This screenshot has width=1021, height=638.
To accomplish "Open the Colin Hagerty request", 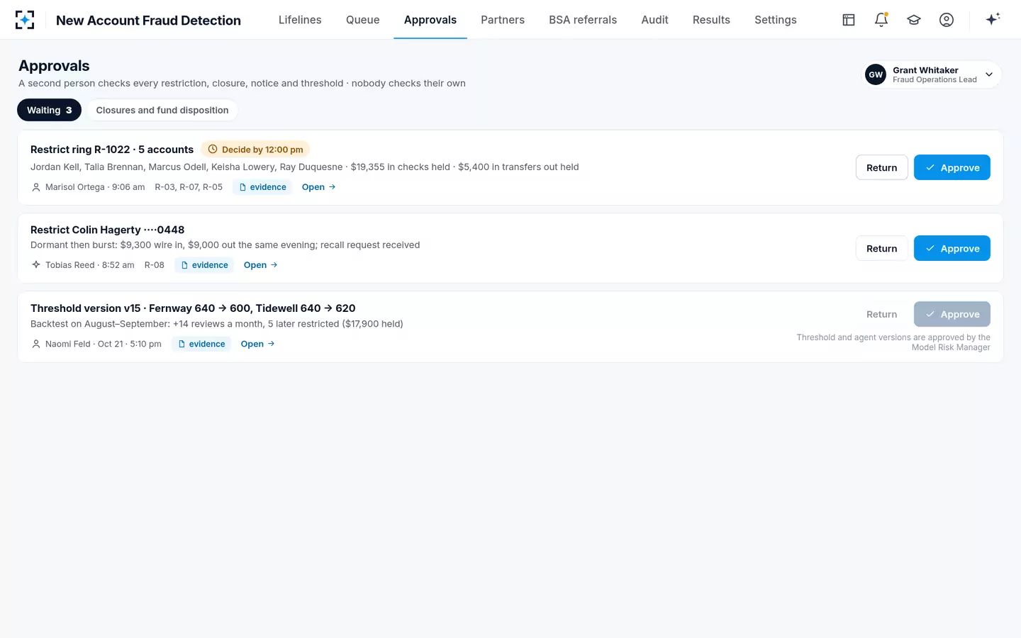I will (x=261, y=265).
